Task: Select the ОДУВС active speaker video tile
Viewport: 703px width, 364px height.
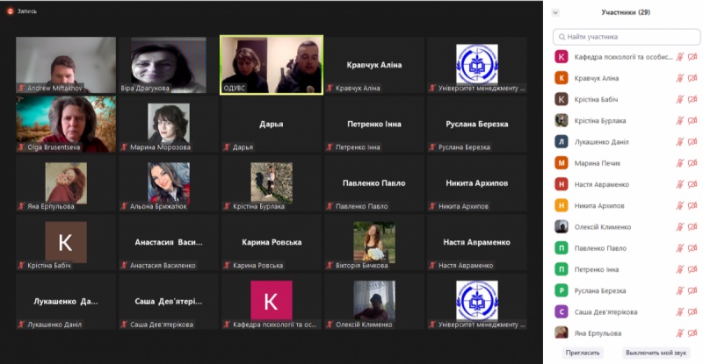Action: tap(272, 64)
